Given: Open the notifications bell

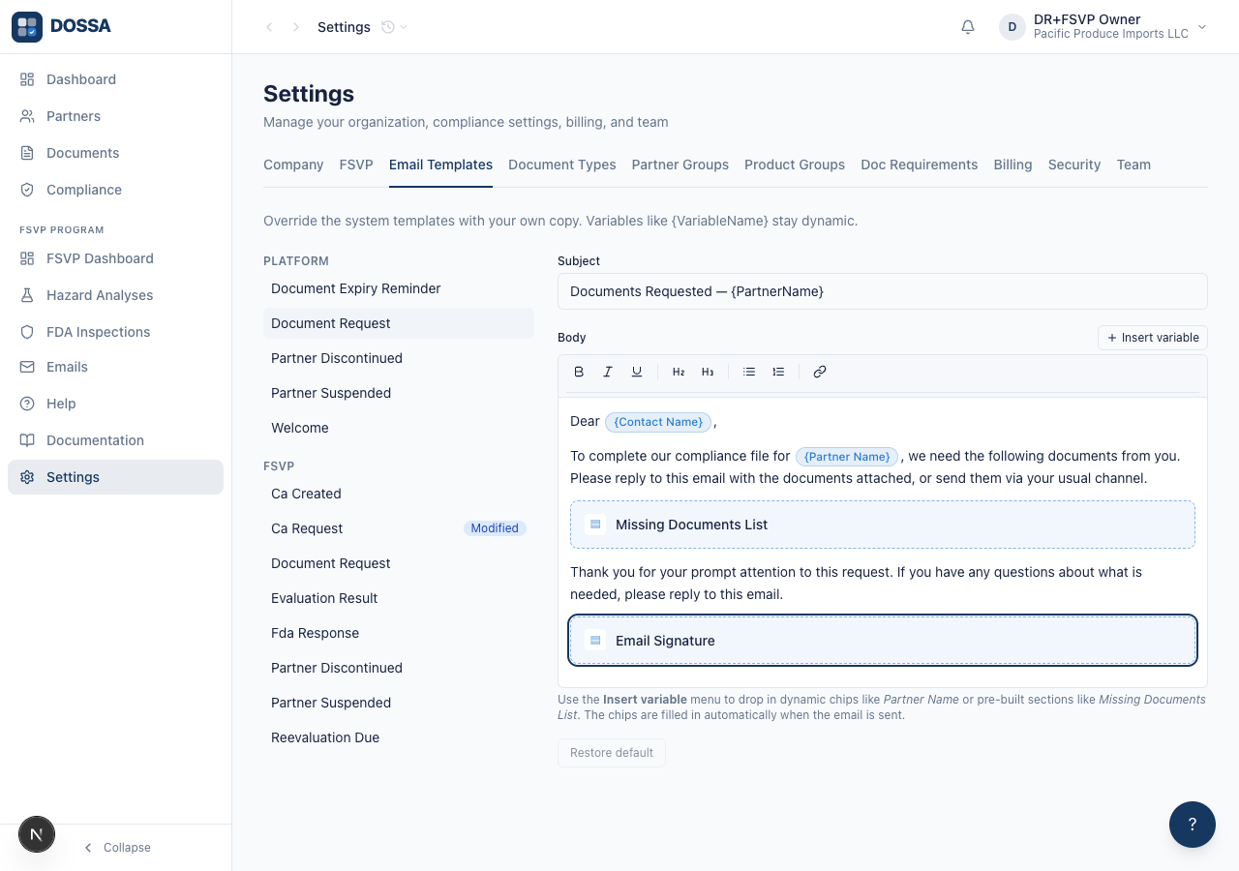Looking at the screenshot, I should 968,27.
